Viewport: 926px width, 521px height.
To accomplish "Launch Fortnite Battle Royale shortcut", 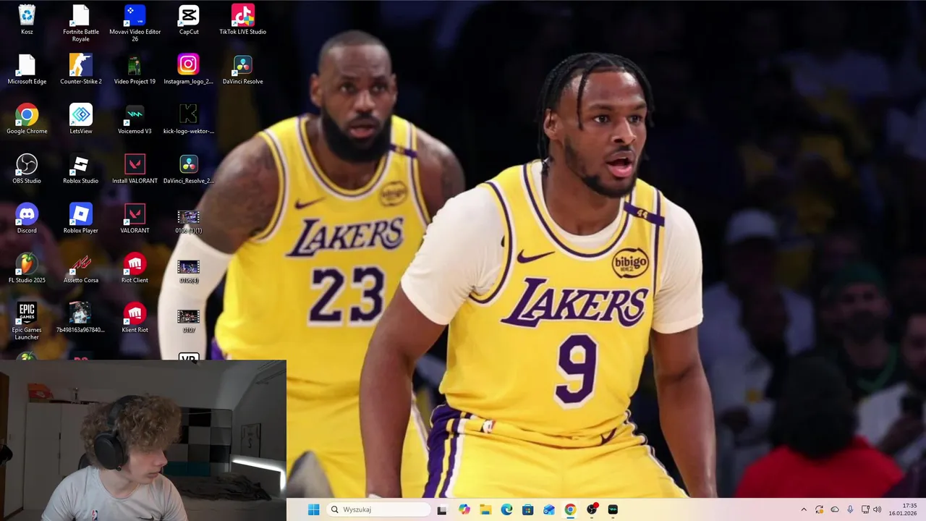I will pos(81,23).
